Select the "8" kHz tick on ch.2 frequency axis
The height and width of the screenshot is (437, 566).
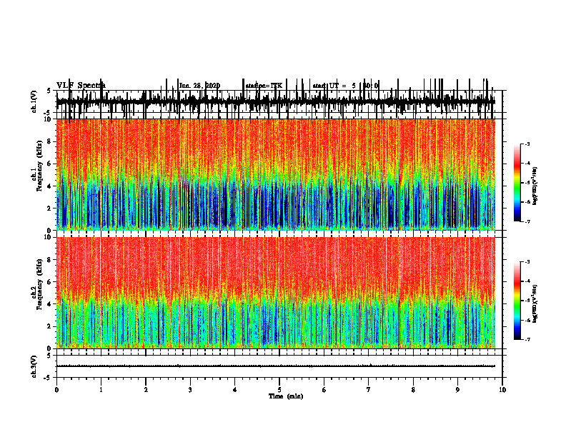(x=49, y=260)
